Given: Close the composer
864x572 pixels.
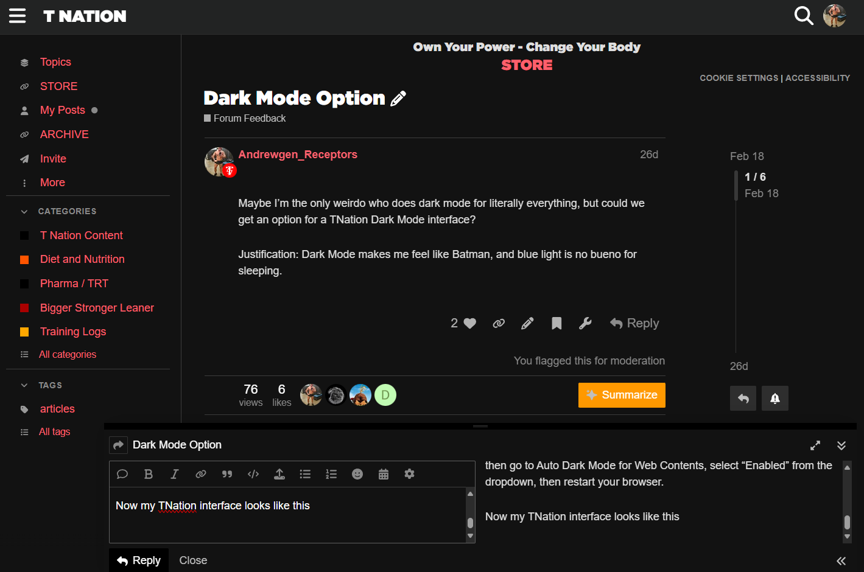Looking at the screenshot, I should [x=193, y=560].
